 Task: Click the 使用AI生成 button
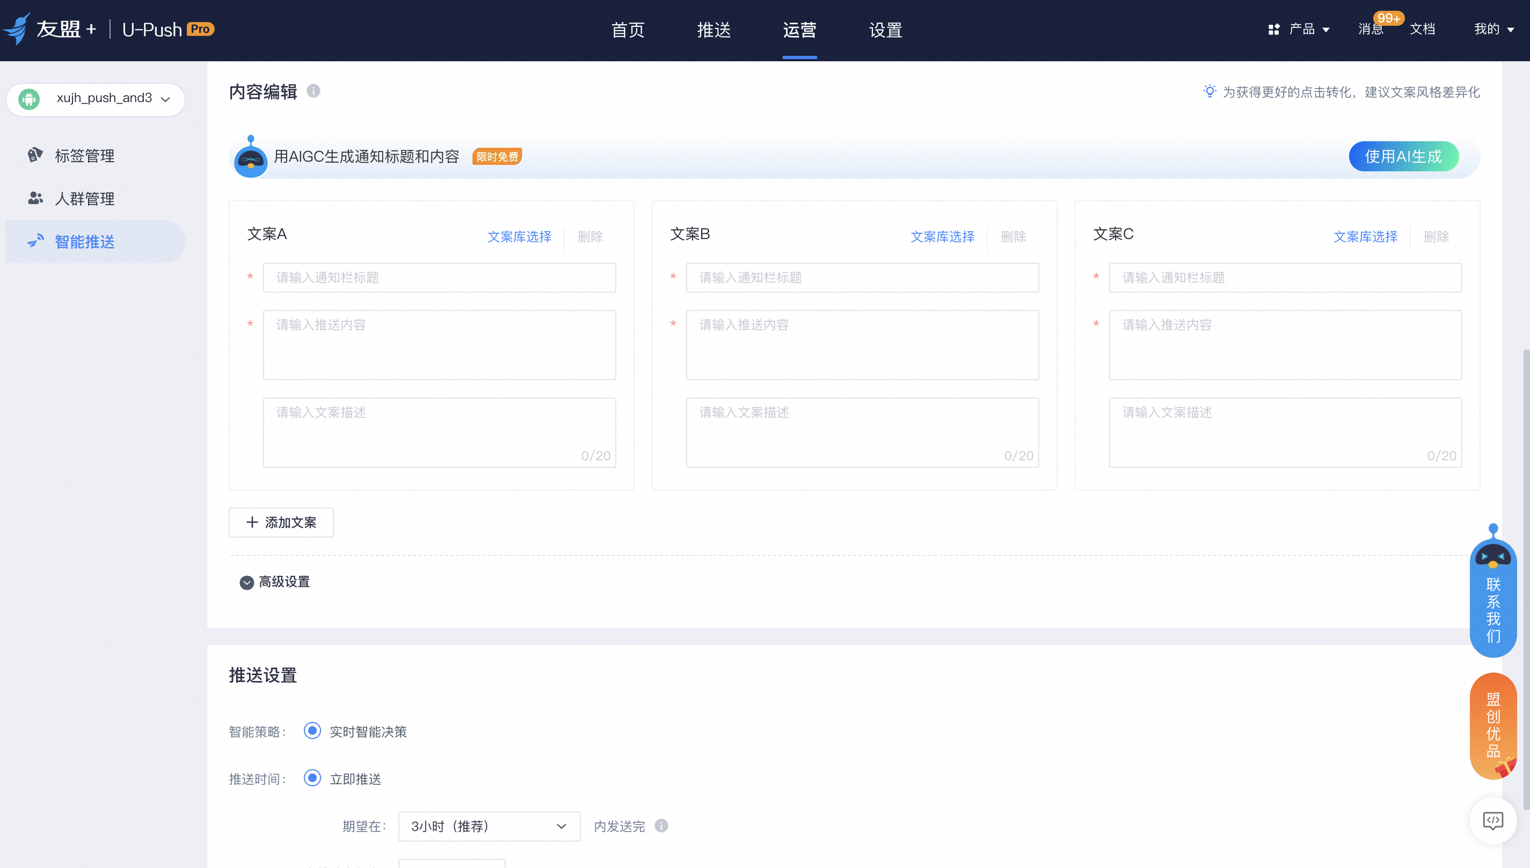coord(1404,156)
